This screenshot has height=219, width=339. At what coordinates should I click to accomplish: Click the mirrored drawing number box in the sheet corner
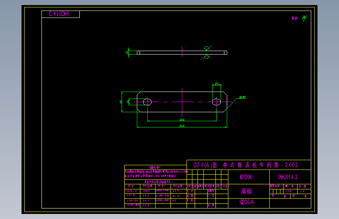[61, 14]
